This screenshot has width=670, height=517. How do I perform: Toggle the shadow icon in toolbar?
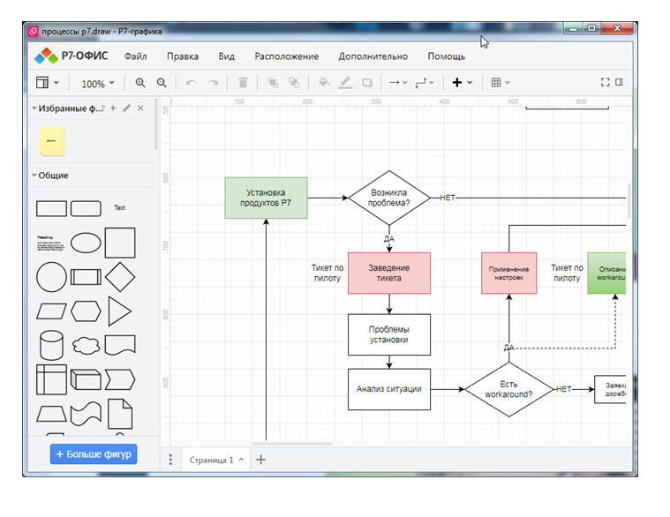367,83
